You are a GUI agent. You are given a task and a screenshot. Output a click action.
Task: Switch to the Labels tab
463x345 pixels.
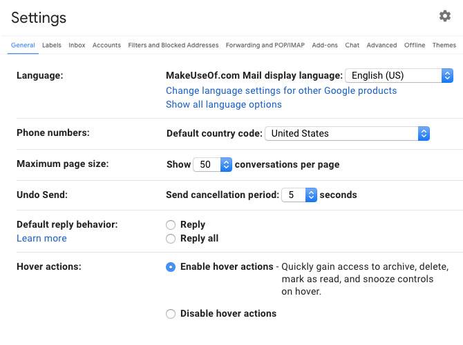click(51, 46)
